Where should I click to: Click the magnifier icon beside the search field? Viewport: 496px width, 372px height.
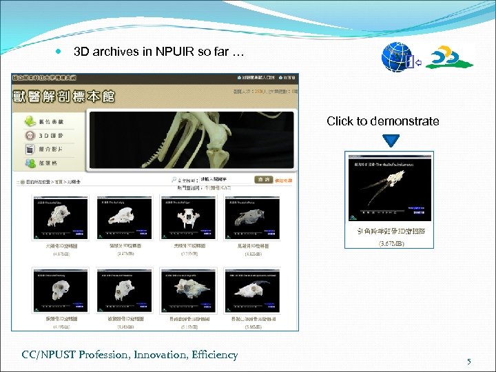point(174,180)
